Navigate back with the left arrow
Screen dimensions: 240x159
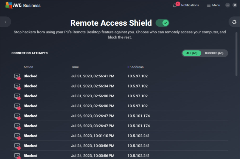click(5, 22)
